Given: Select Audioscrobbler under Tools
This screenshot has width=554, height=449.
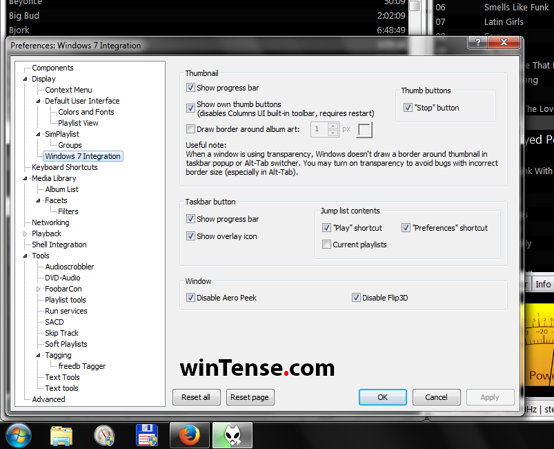Looking at the screenshot, I should tap(69, 267).
